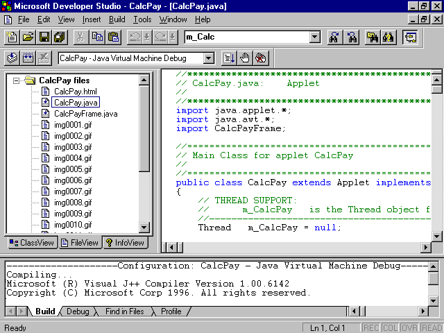The width and height of the screenshot is (444, 333).
Task: Click the OVR indicator in status bar
Action: 409,328
